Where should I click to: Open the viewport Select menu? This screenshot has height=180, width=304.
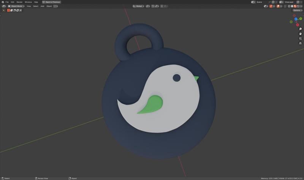click(x=36, y=6)
